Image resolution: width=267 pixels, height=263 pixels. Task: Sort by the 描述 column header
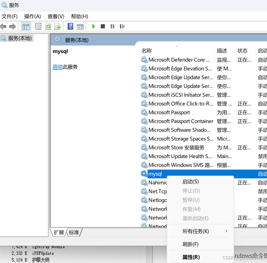tap(224, 51)
